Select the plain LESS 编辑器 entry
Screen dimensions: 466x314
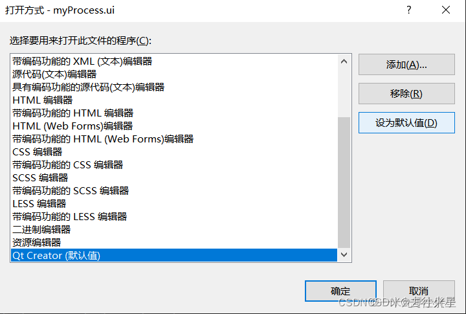click(x=174, y=204)
